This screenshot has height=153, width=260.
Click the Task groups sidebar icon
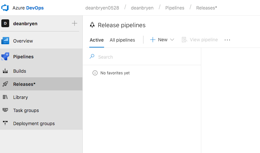(5, 110)
